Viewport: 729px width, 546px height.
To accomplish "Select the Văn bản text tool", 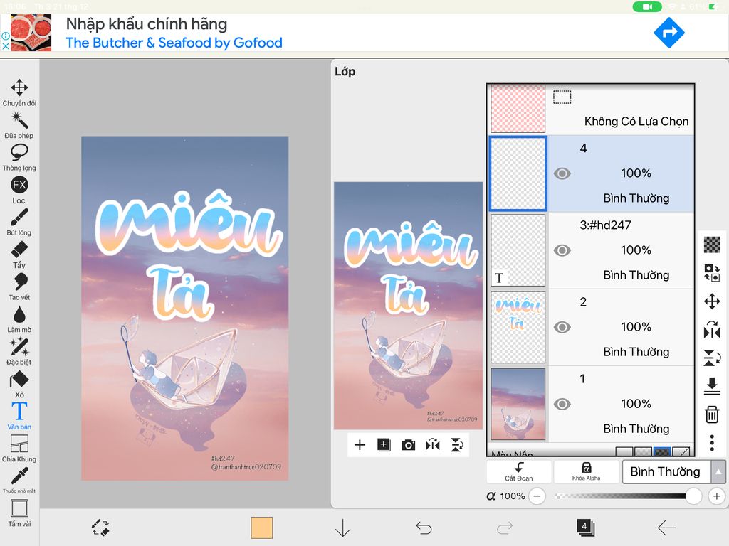I will pos(19,416).
